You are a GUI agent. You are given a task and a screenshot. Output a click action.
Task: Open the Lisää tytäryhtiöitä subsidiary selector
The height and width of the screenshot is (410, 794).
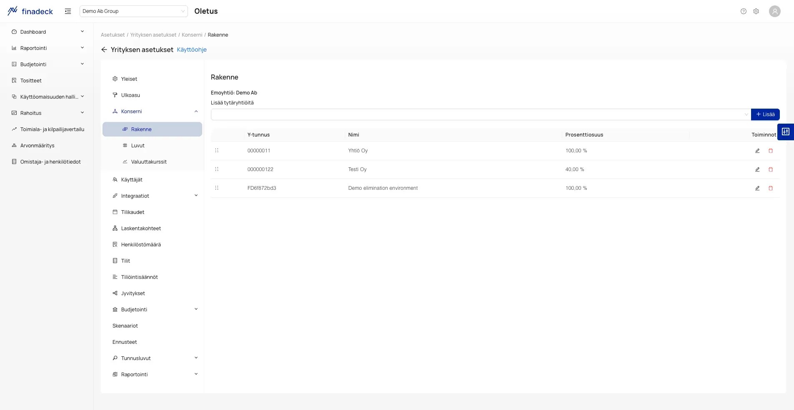[481, 114]
